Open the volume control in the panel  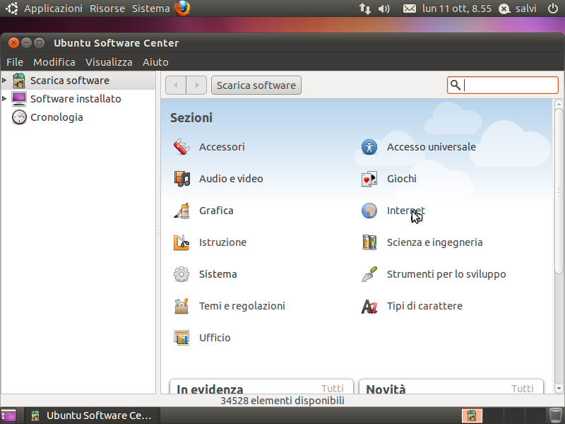point(383,8)
